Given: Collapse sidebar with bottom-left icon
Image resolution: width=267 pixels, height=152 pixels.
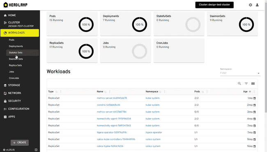Looking at the screenshot, I should coord(36,150).
